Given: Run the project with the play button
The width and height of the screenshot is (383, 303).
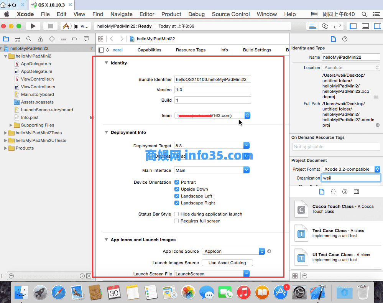Looking at the screenshot, I should (x=33, y=26).
